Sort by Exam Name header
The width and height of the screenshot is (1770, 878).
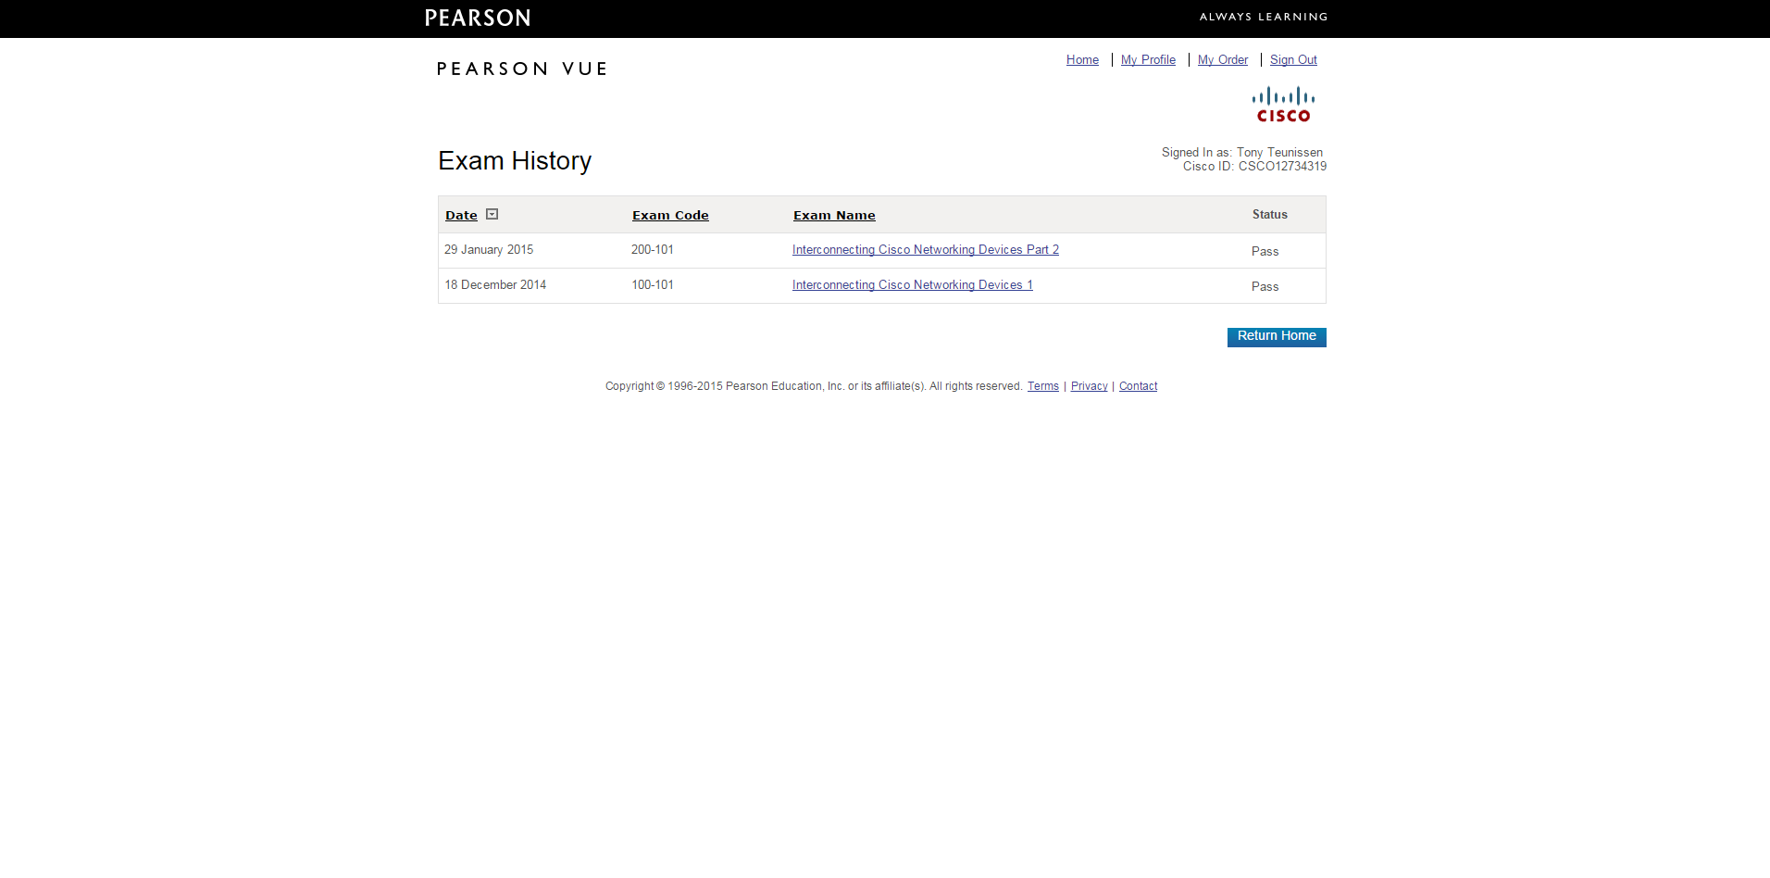834,215
